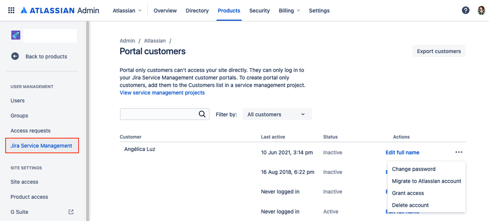The image size is (489, 221).
Task: Open G Suite in the sidebar
Action: 20,212
